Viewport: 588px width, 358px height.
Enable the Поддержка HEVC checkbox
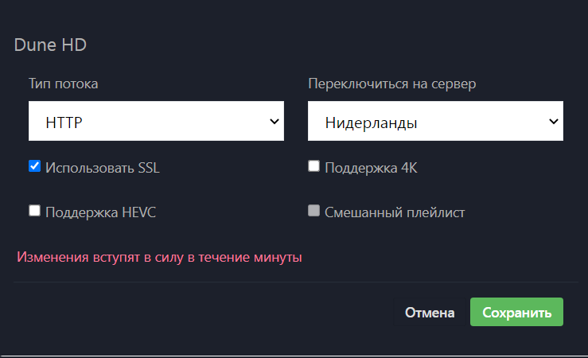click(34, 210)
